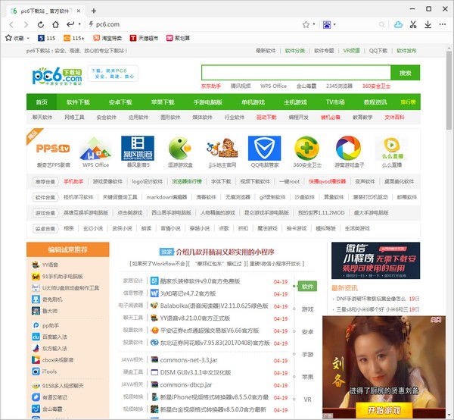The image size is (454, 420).
Task: Expand the 收藏 favorites dropdown
Action: click(x=30, y=37)
